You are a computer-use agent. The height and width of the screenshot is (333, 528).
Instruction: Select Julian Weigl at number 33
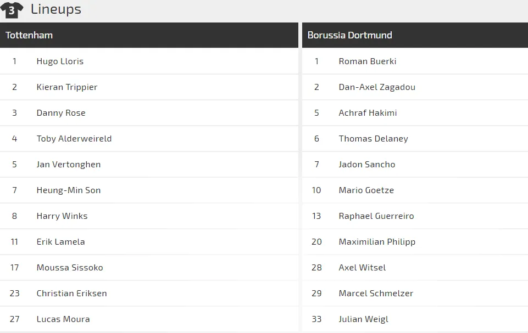pos(363,319)
